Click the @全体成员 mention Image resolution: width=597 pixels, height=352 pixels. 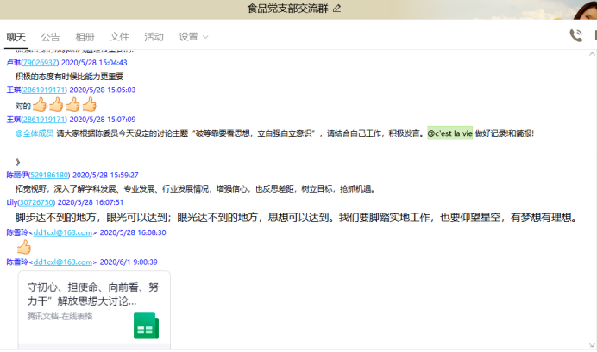click(35, 133)
